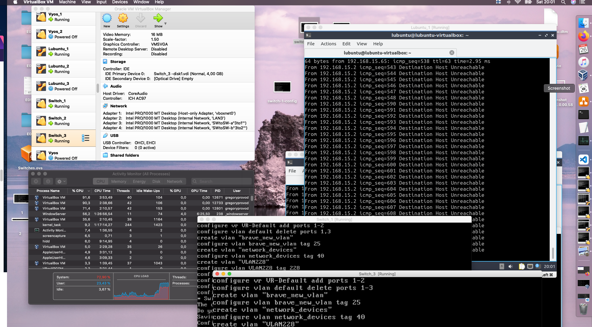Viewport: 592px width, 327px height.
Task: Click the USB section header
Action: click(114, 135)
